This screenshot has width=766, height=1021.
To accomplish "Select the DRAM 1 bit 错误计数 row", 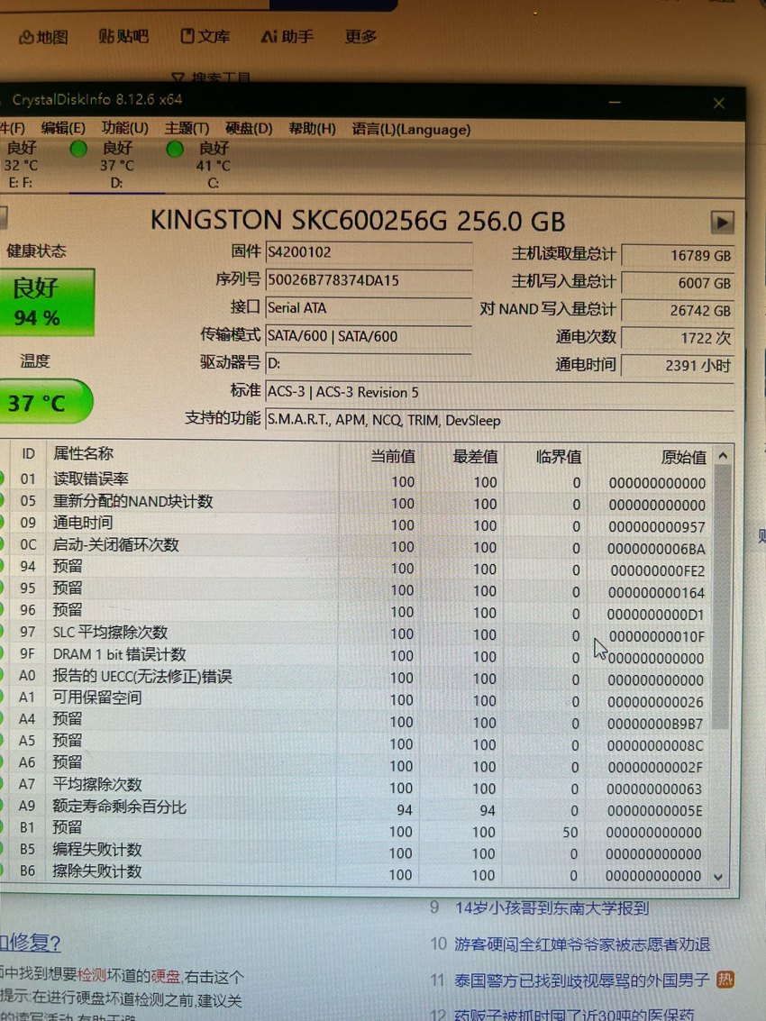I will point(355,655).
